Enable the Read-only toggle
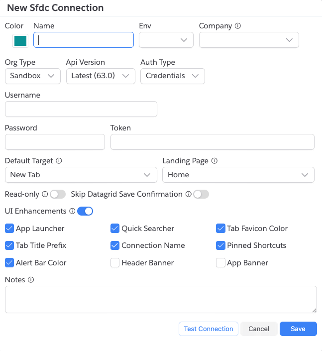The height and width of the screenshot is (351, 322). (x=58, y=194)
